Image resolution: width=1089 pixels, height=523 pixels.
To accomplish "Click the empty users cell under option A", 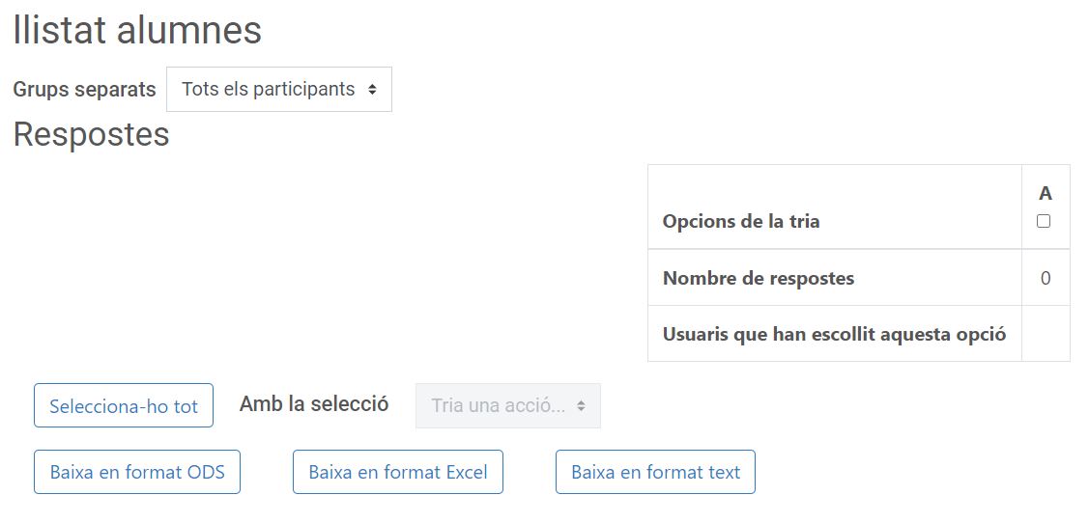I will [x=1046, y=334].
